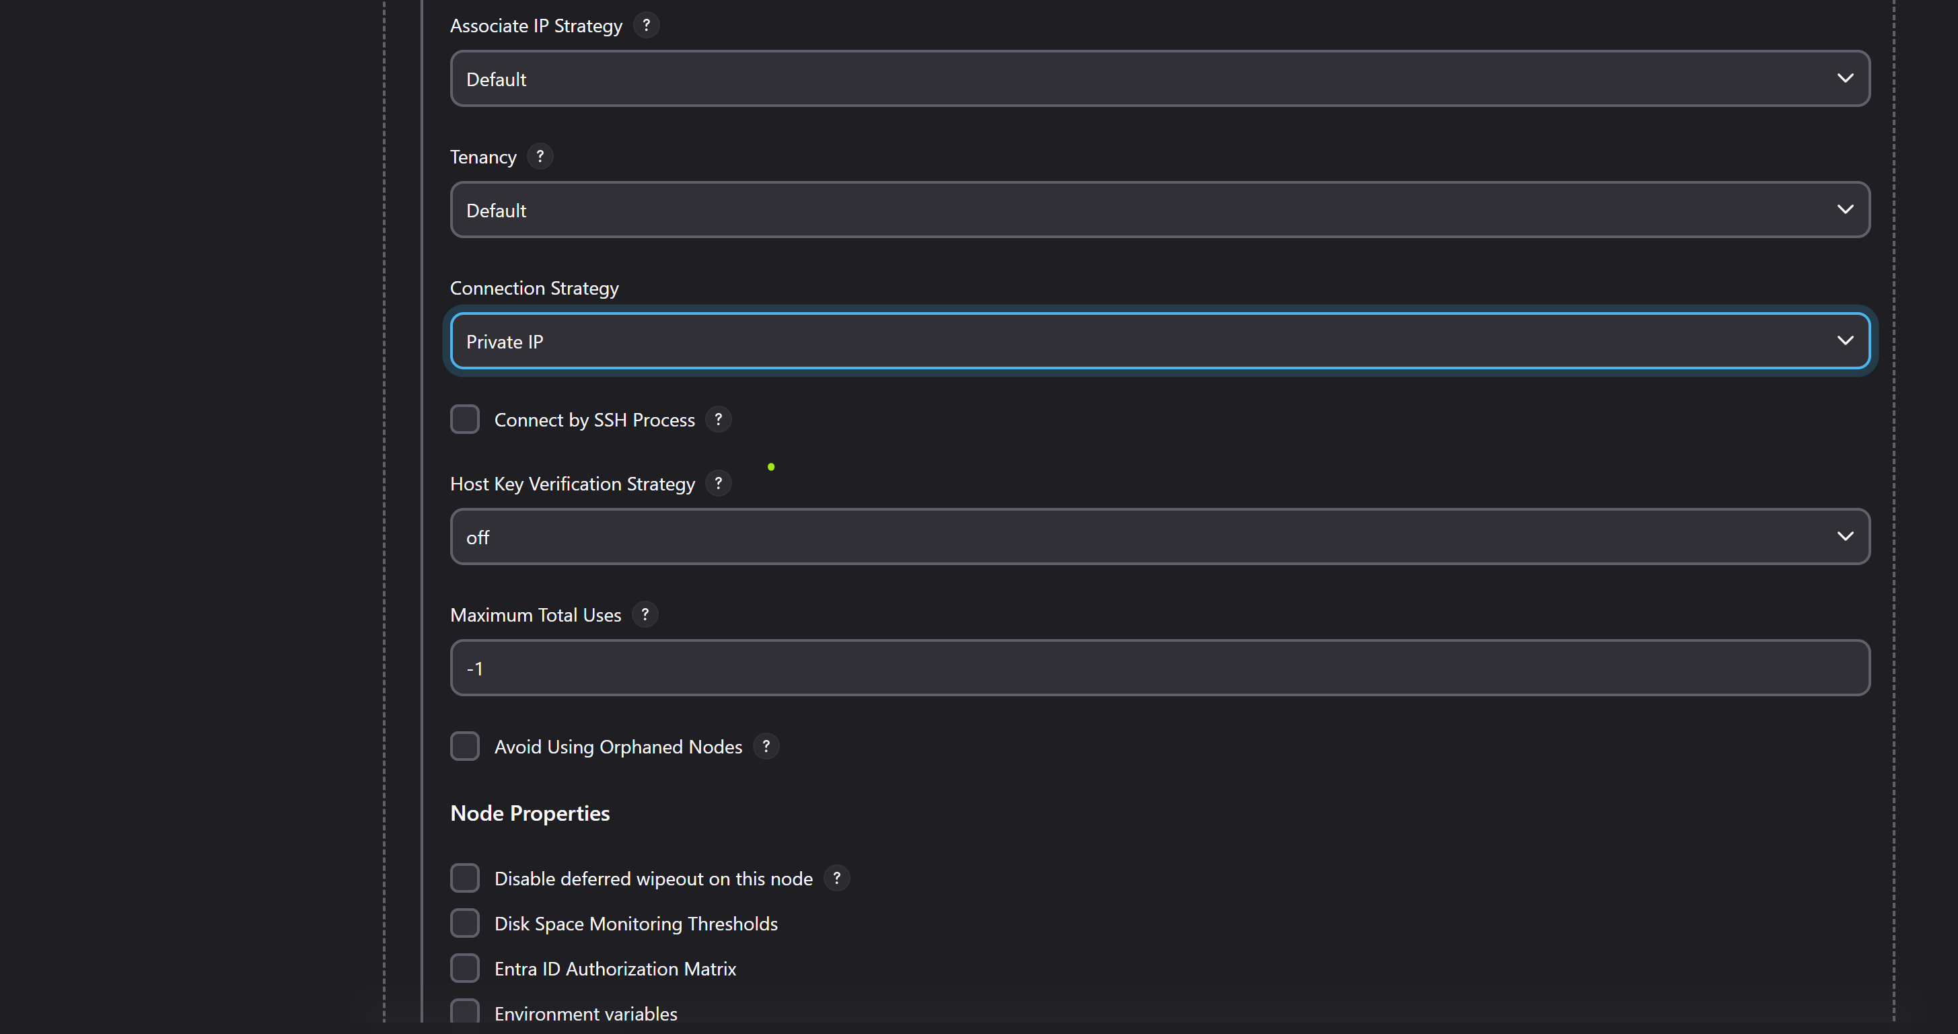
Task: Open Connection Strategy Private IP dropdown
Action: point(1159,341)
